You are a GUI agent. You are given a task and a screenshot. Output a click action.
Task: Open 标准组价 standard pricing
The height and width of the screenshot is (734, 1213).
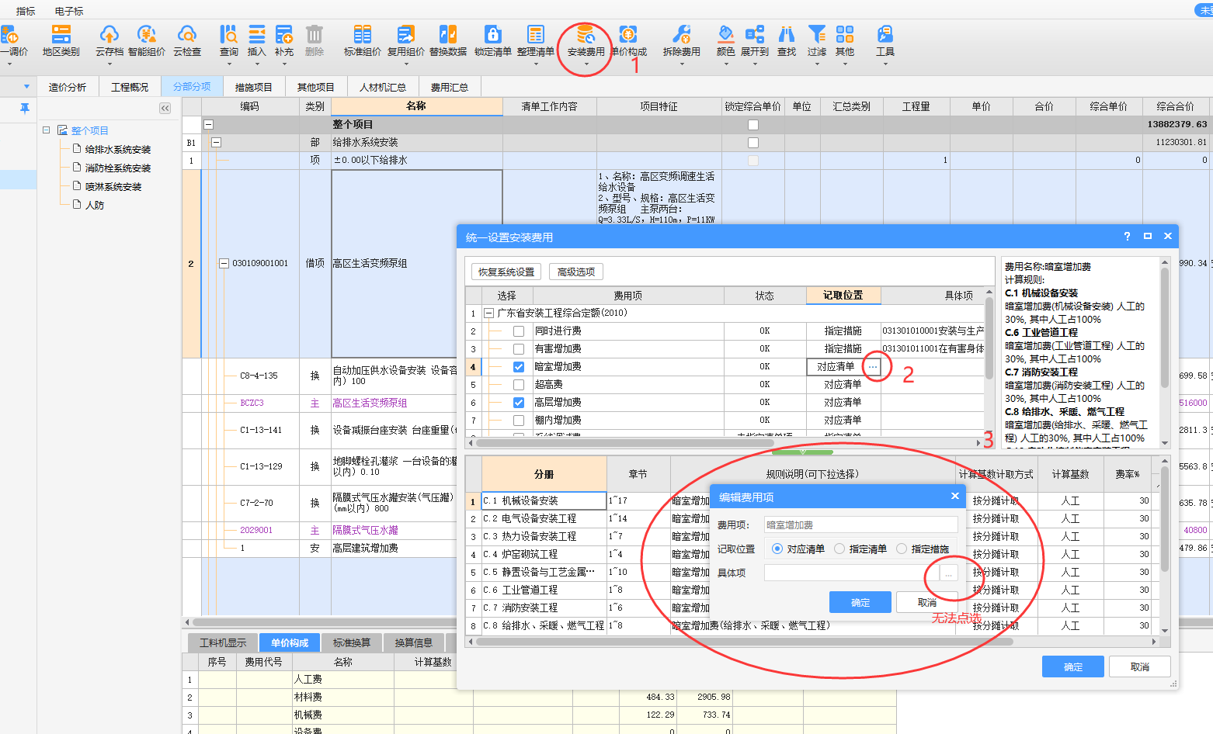click(362, 41)
